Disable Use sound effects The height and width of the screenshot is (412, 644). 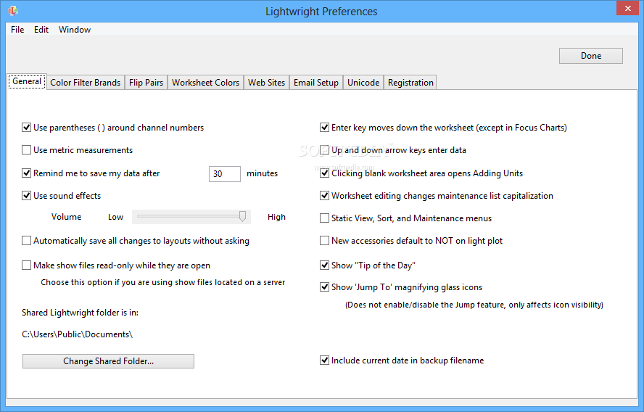pyautogui.click(x=26, y=196)
